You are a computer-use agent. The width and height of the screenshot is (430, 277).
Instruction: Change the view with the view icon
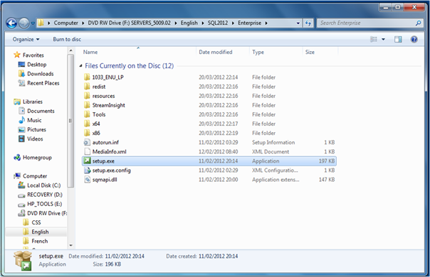tap(374, 39)
